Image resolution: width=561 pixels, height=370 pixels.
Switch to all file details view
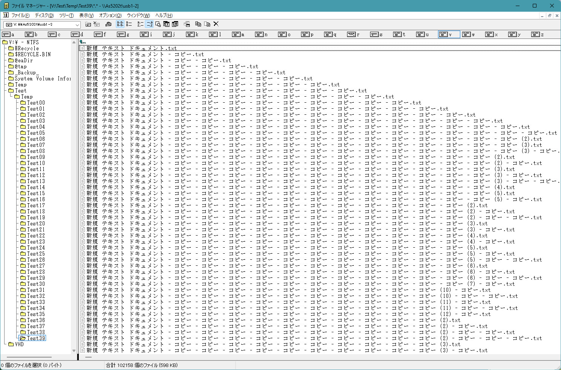[129, 24]
